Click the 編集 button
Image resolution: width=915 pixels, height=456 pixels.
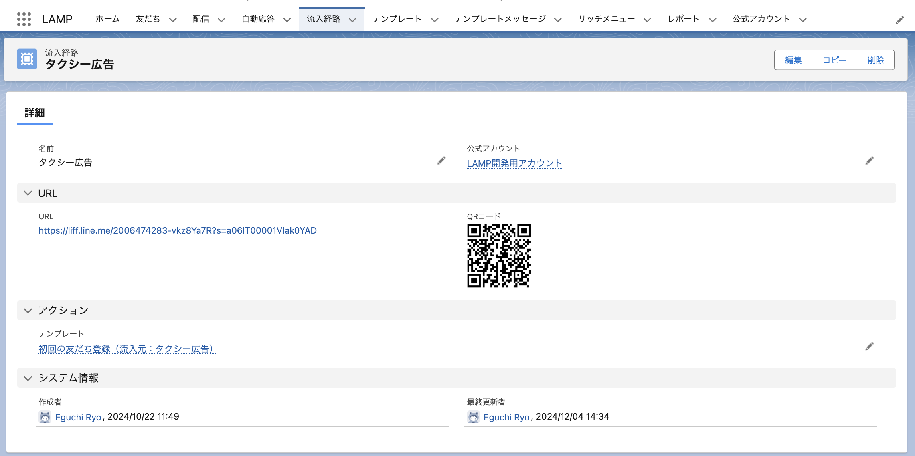(793, 60)
